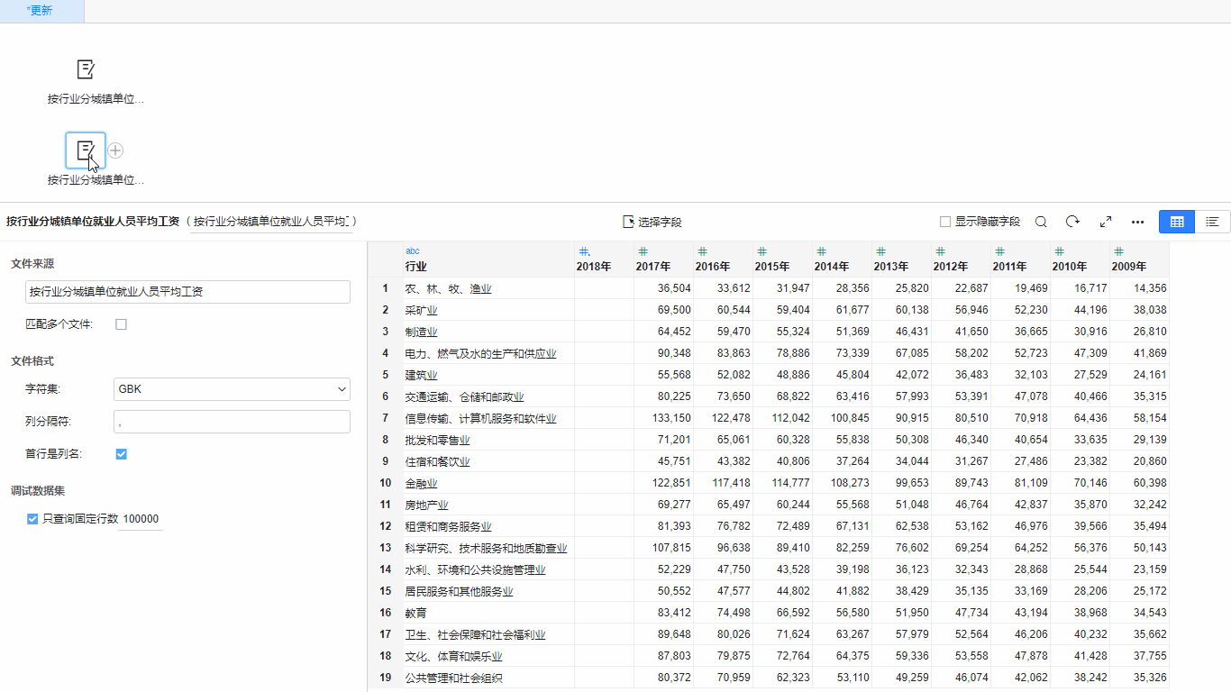Disable 只查询固定行数 checkbox
Viewport: 1231px width, 692px height.
(32, 519)
